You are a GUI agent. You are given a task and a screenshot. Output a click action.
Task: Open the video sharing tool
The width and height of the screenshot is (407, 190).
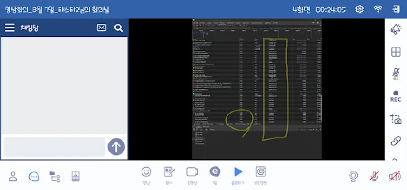[192, 172]
